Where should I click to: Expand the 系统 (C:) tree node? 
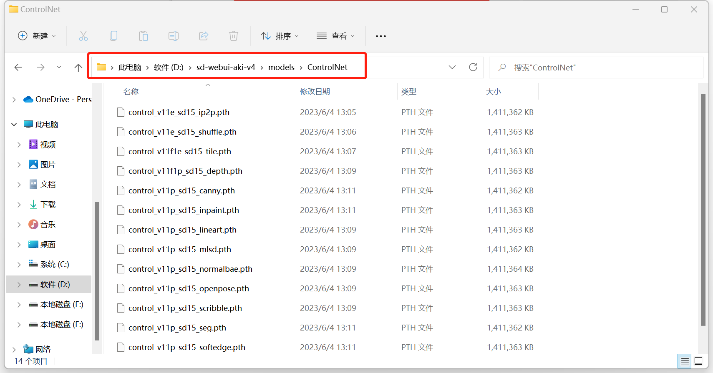coord(19,264)
